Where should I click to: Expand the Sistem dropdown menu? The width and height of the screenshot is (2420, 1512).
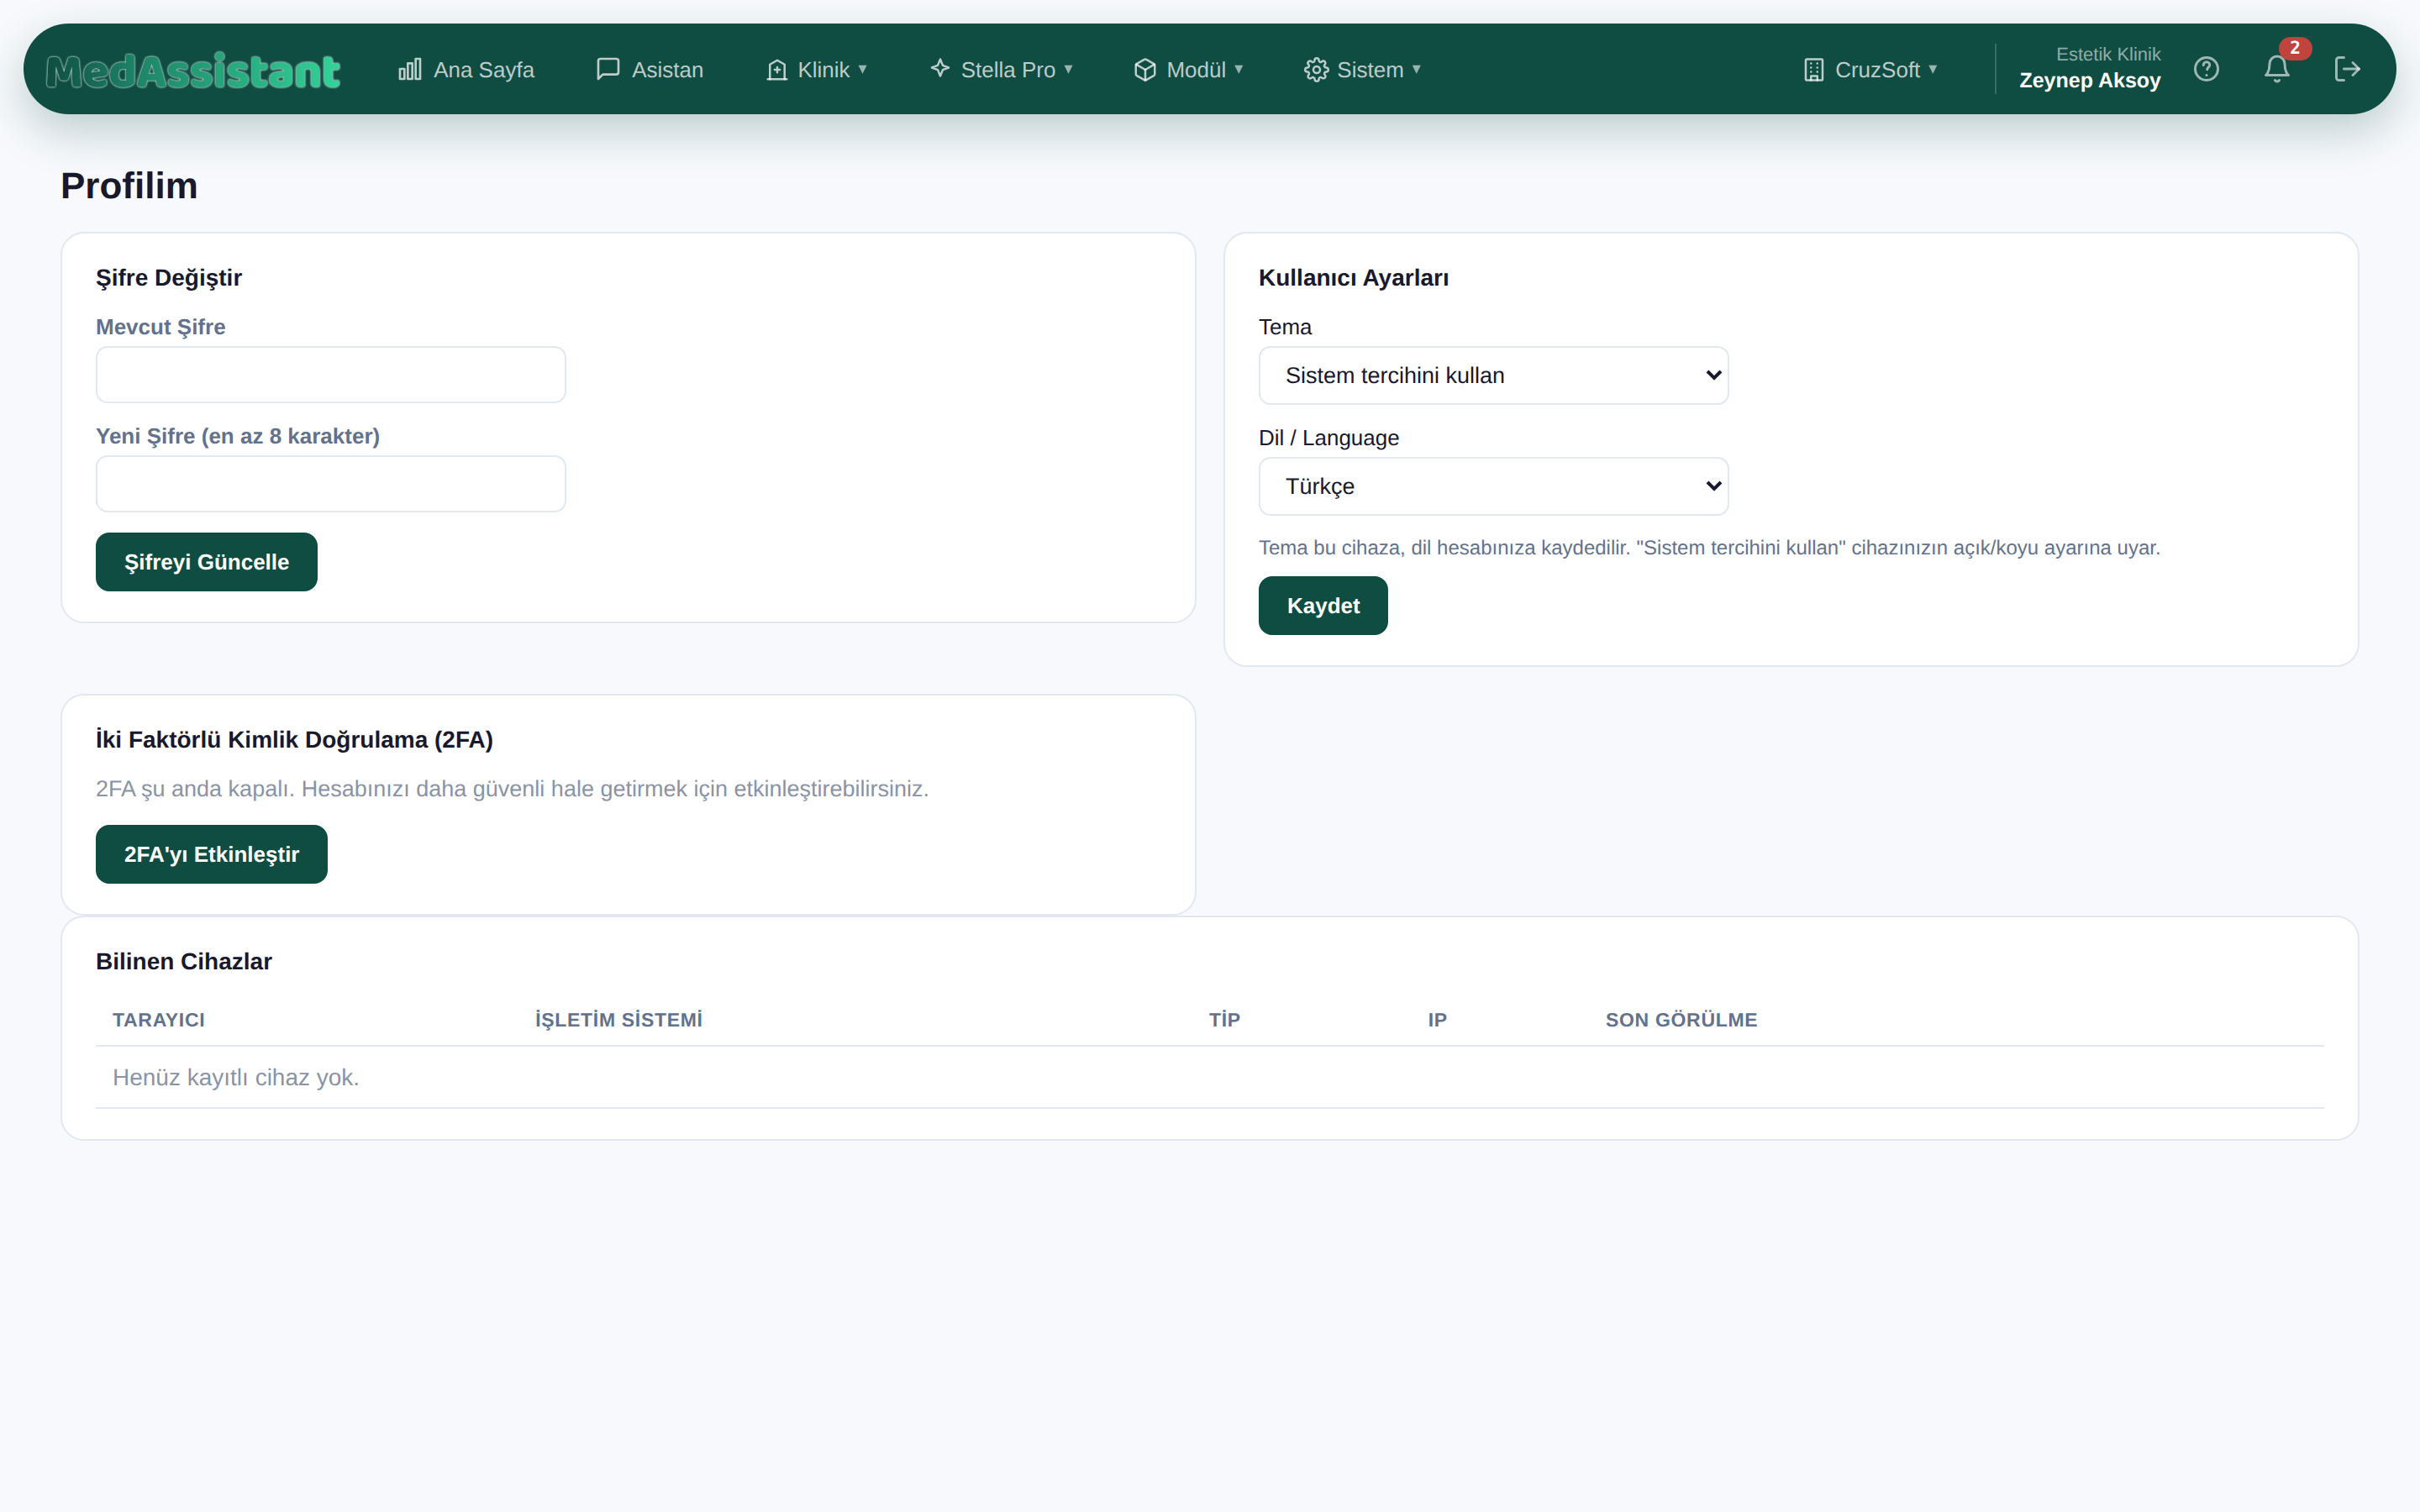tap(1362, 69)
